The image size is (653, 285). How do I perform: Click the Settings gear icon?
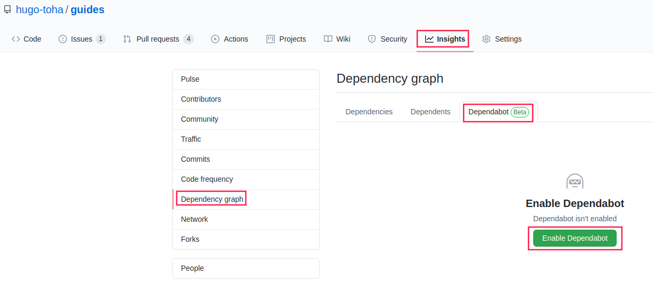pyautogui.click(x=486, y=39)
